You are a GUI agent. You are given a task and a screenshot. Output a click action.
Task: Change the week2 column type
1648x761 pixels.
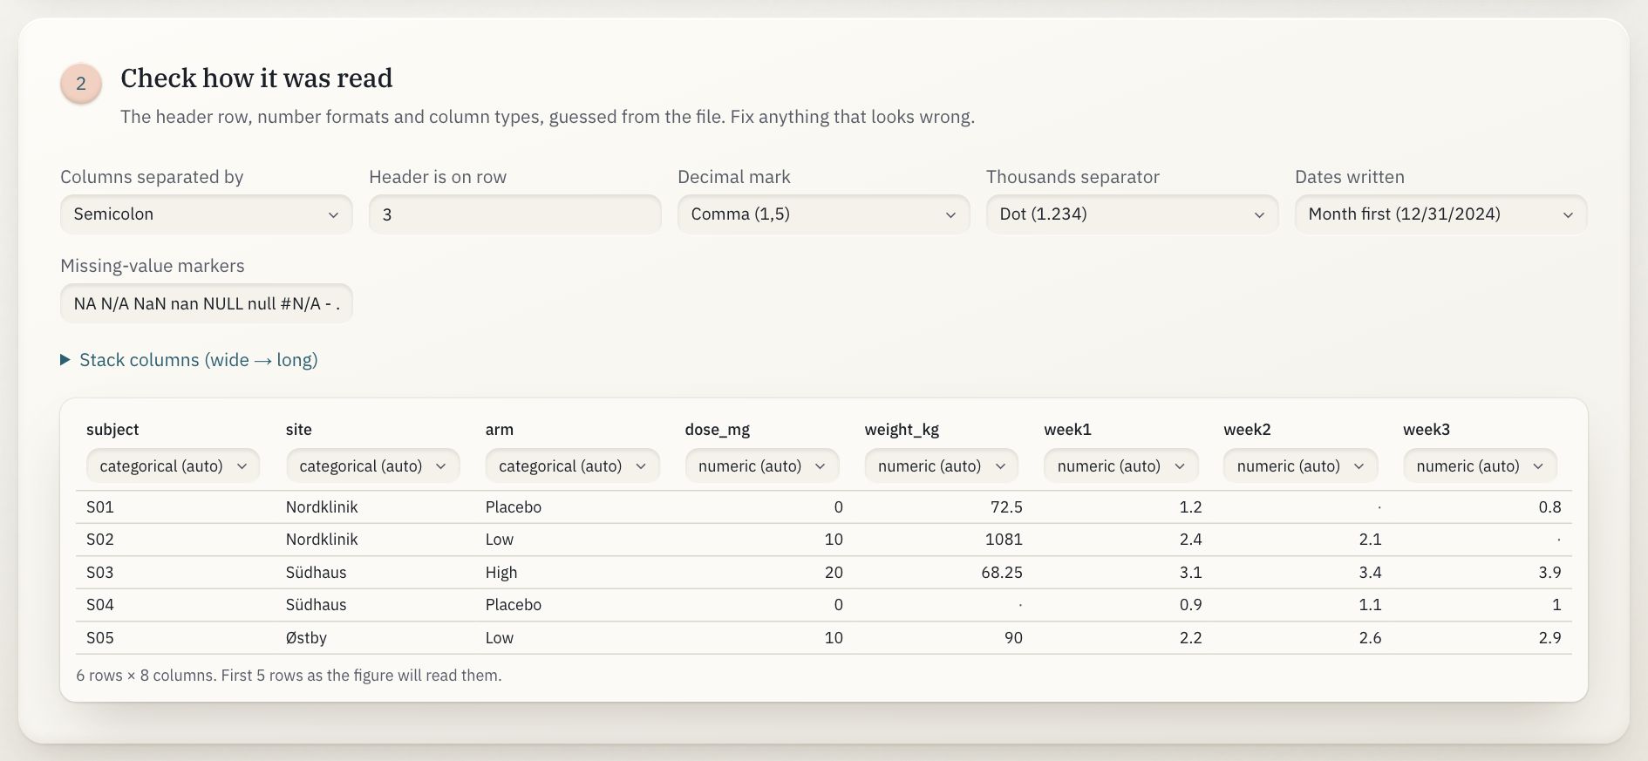1300,466
